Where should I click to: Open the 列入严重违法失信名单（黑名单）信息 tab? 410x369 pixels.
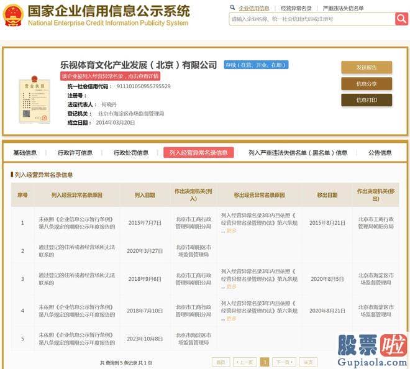pyautogui.click(x=298, y=153)
